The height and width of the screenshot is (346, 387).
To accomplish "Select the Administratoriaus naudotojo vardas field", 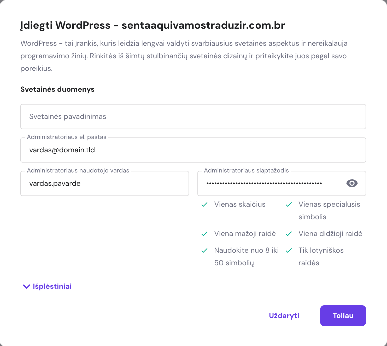I will [x=104, y=183].
